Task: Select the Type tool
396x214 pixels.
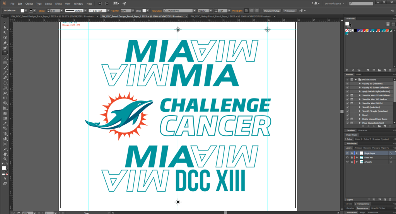Action: pyautogui.click(x=5, y=53)
